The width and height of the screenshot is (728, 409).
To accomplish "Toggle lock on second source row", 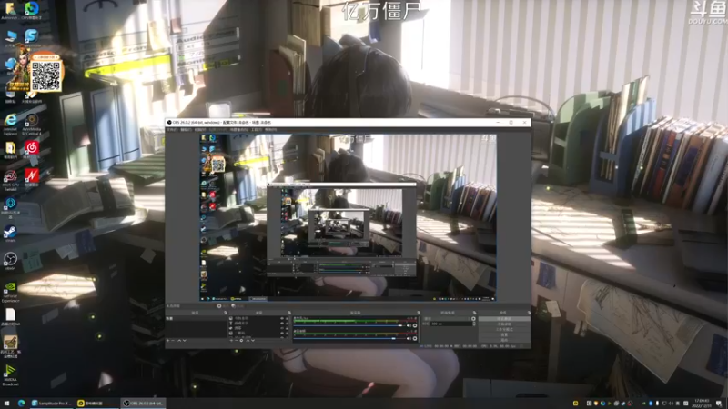I will 287,324.
